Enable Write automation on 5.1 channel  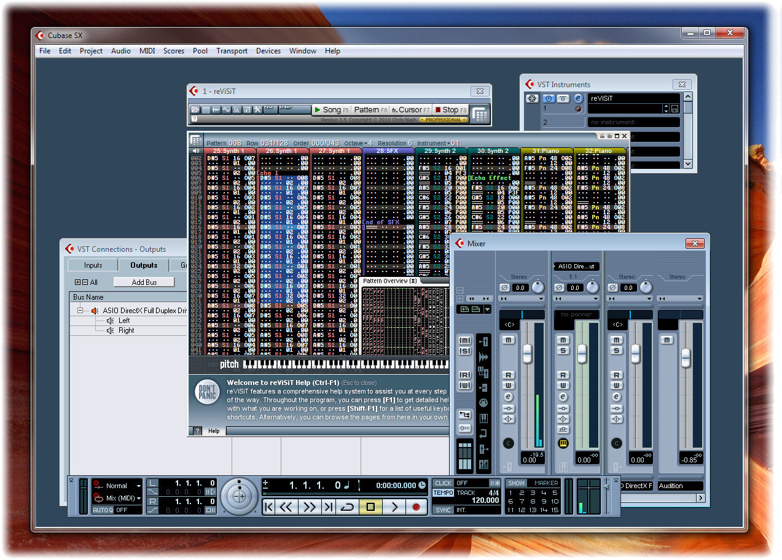click(x=563, y=386)
